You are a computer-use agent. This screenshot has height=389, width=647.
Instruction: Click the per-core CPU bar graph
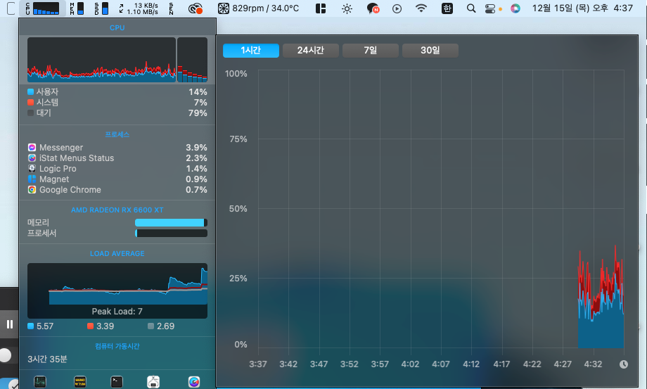pyautogui.click(x=192, y=60)
